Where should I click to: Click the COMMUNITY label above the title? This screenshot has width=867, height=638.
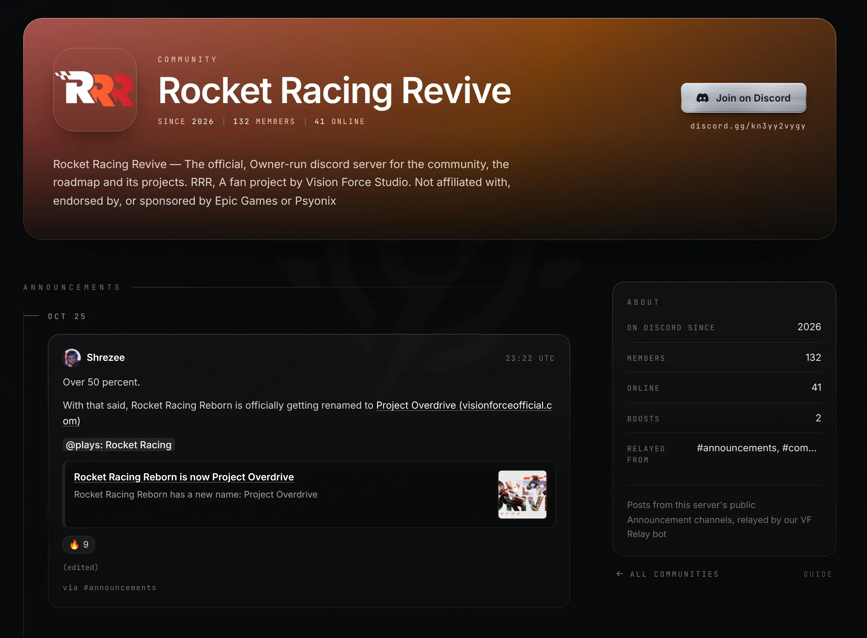(187, 59)
